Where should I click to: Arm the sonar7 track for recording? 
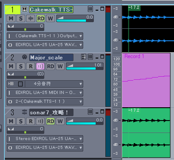pos(31,121)
